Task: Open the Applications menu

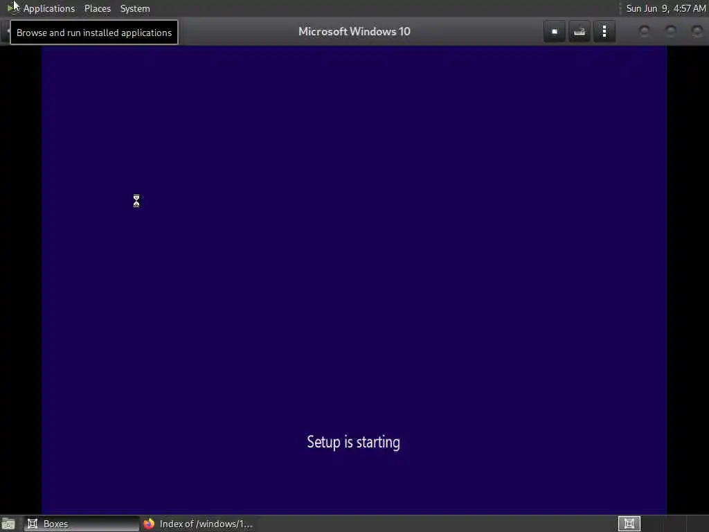Action: (49, 8)
